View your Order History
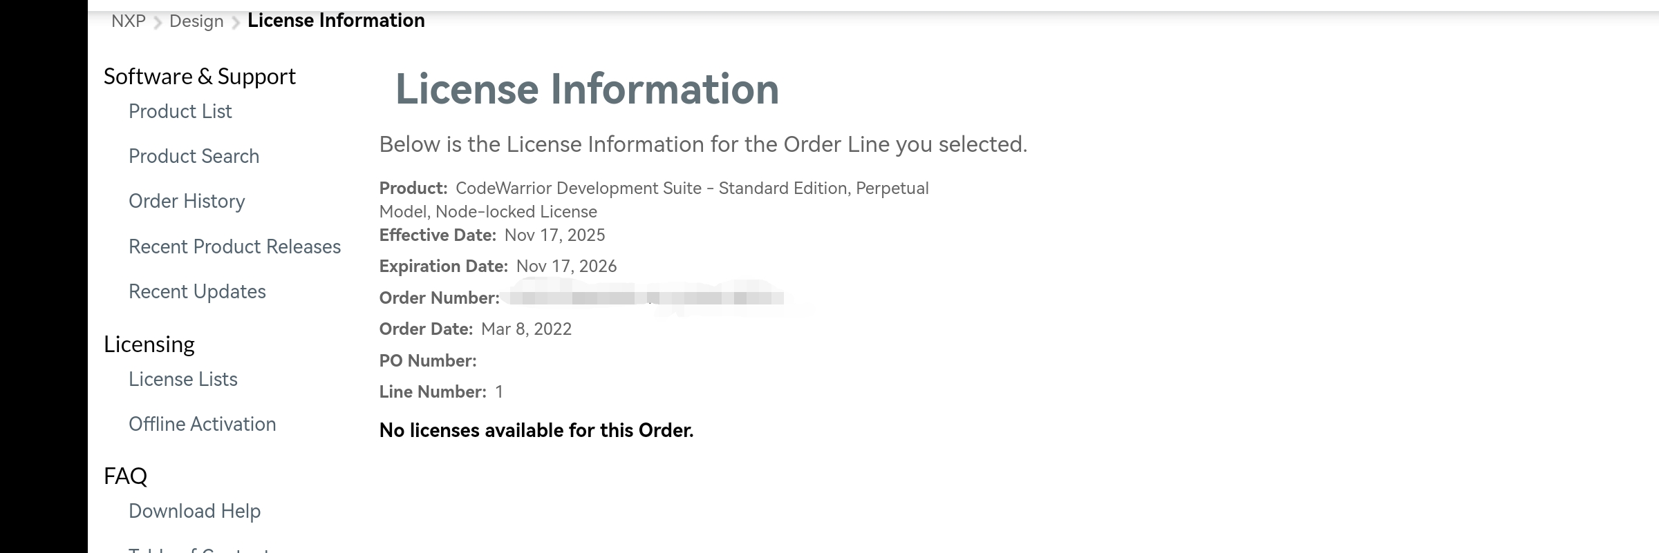This screenshot has height=553, width=1659. click(x=186, y=201)
